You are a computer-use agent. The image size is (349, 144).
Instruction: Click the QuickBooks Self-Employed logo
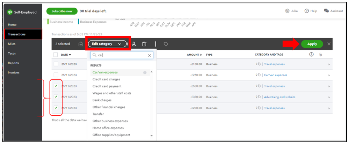(22, 12)
